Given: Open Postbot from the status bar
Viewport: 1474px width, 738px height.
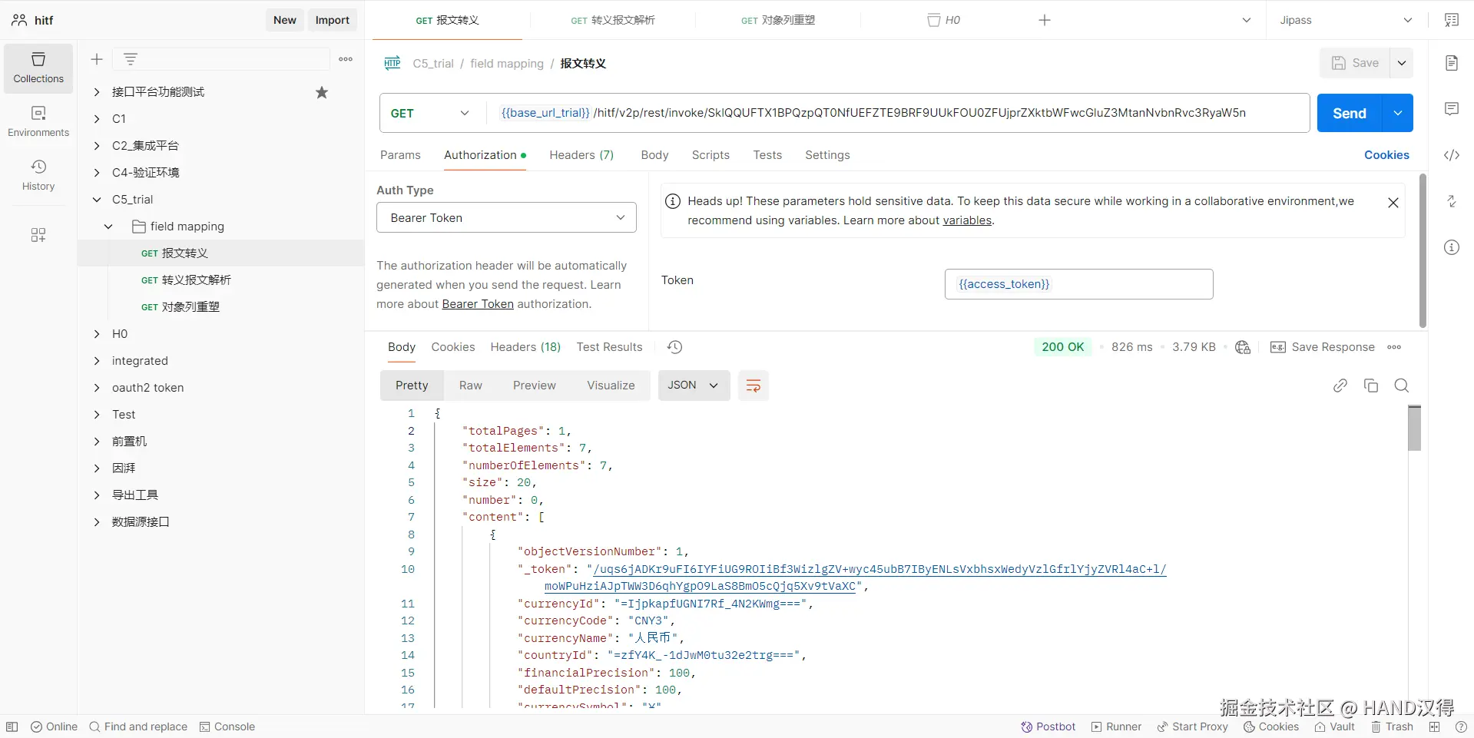Looking at the screenshot, I should (x=1048, y=726).
